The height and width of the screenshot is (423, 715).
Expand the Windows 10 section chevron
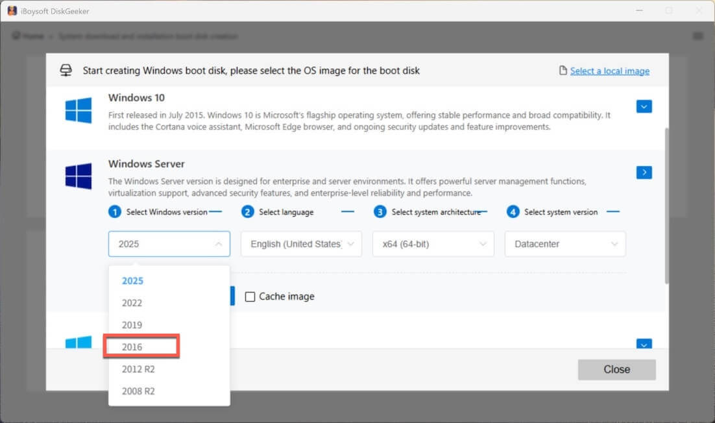(644, 106)
